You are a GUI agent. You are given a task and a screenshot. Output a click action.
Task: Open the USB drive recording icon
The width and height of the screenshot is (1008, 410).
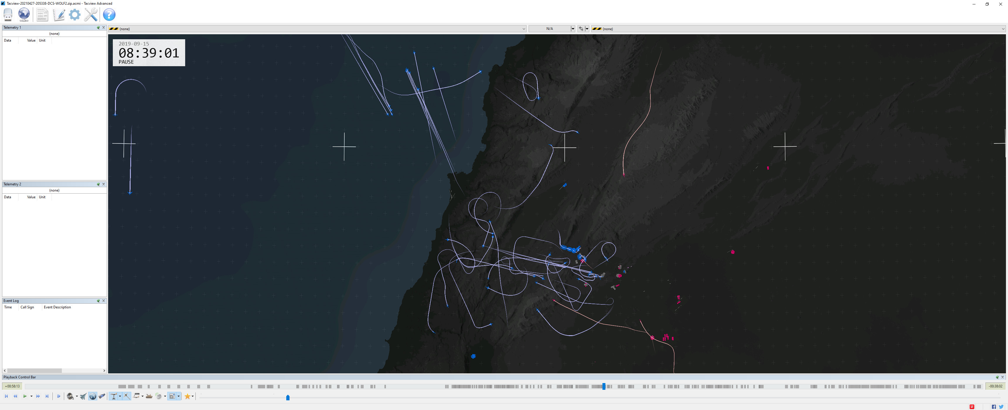coord(8,14)
